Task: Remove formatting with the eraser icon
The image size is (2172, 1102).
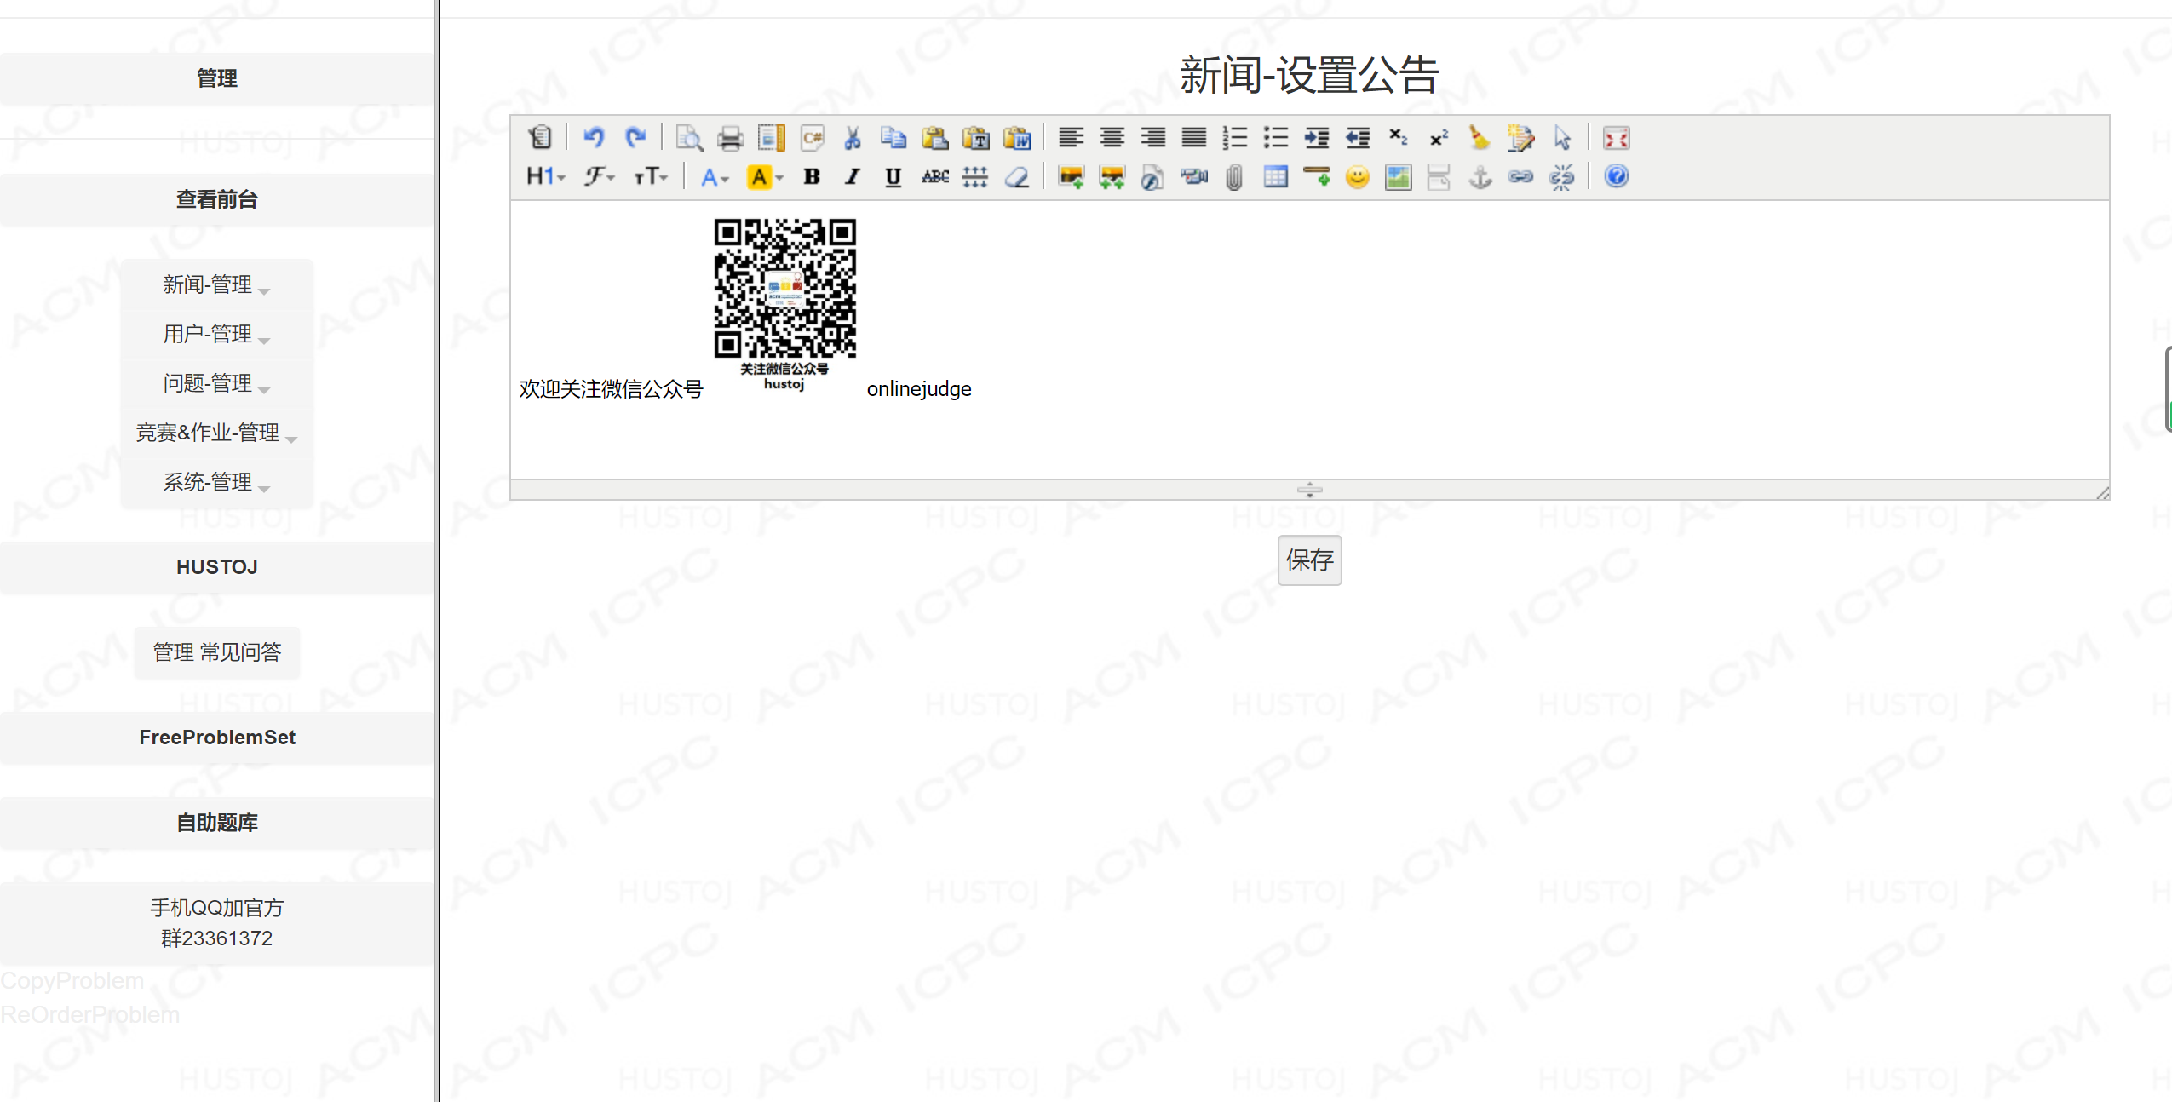Action: (x=1016, y=176)
